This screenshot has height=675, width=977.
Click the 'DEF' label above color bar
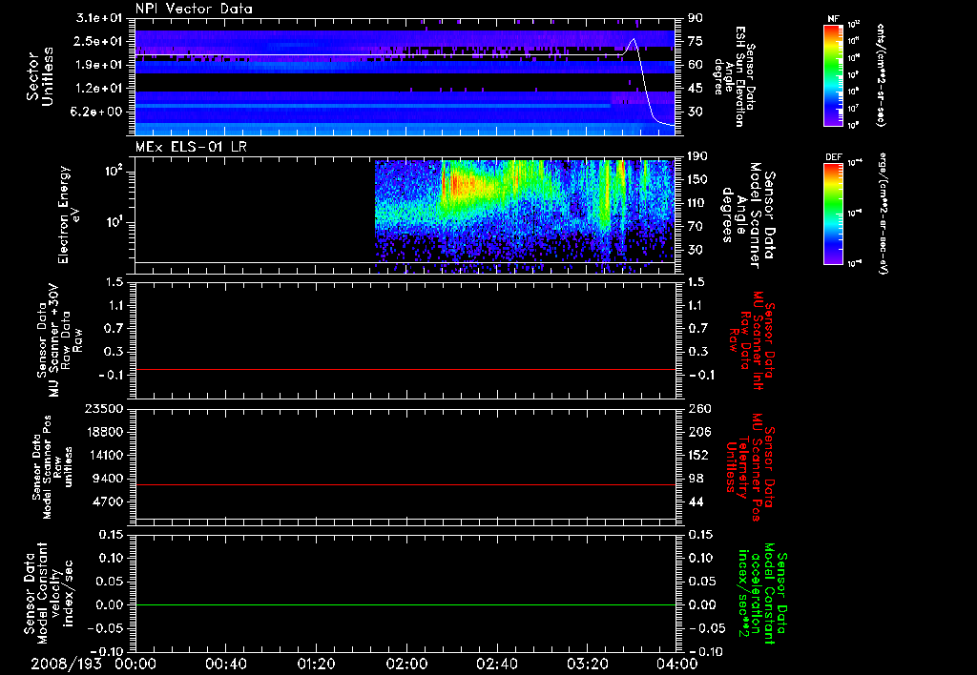coord(834,157)
